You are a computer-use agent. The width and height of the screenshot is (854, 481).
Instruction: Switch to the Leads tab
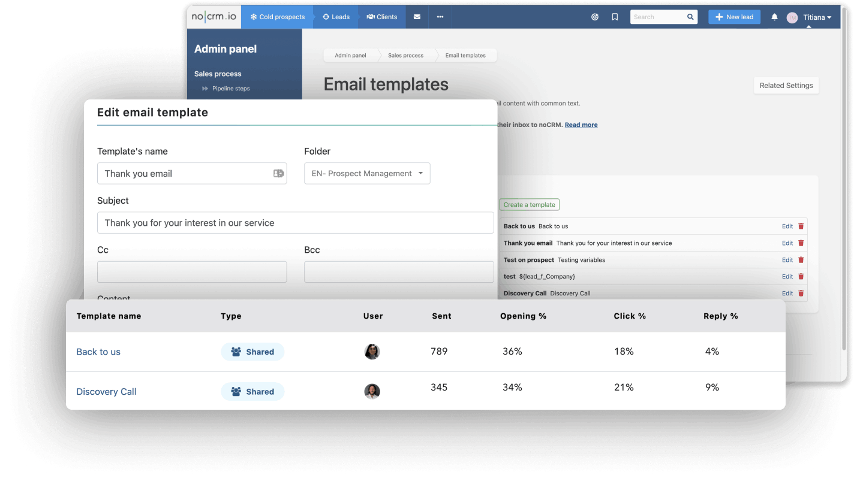(x=336, y=17)
